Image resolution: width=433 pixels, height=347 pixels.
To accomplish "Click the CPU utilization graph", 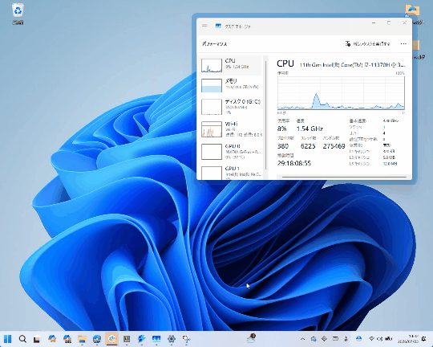I will (x=341, y=93).
